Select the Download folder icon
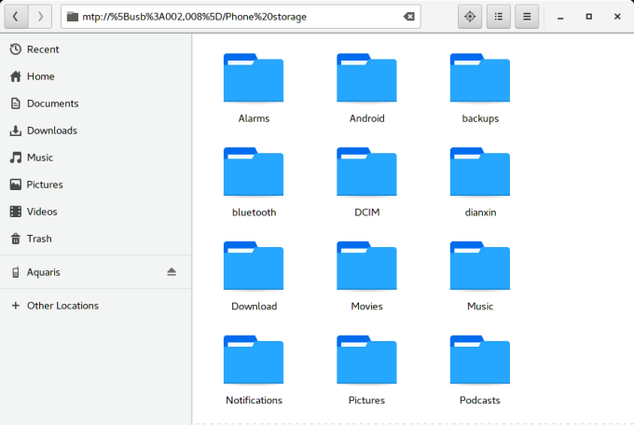This screenshot has width=634, height=425. click(254, 266)
